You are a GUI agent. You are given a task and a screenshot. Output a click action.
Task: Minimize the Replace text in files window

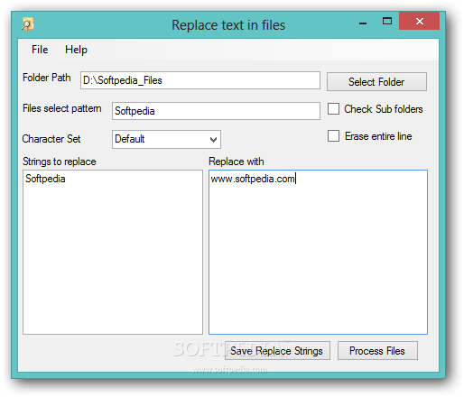[x=363, y=23]
